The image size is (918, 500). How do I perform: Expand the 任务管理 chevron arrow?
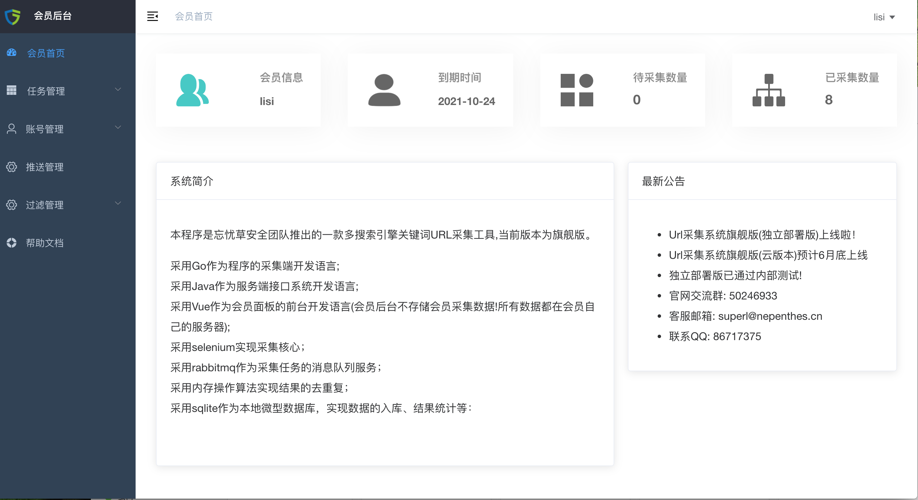coord(118,89)
